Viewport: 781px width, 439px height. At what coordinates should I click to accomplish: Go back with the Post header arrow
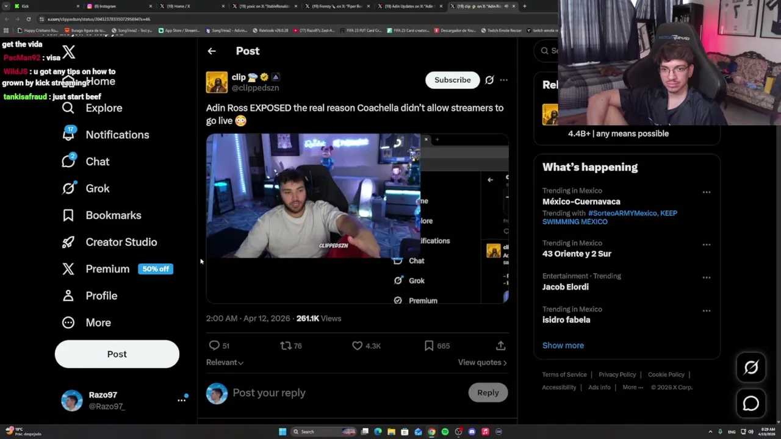(x=212, y=51)
